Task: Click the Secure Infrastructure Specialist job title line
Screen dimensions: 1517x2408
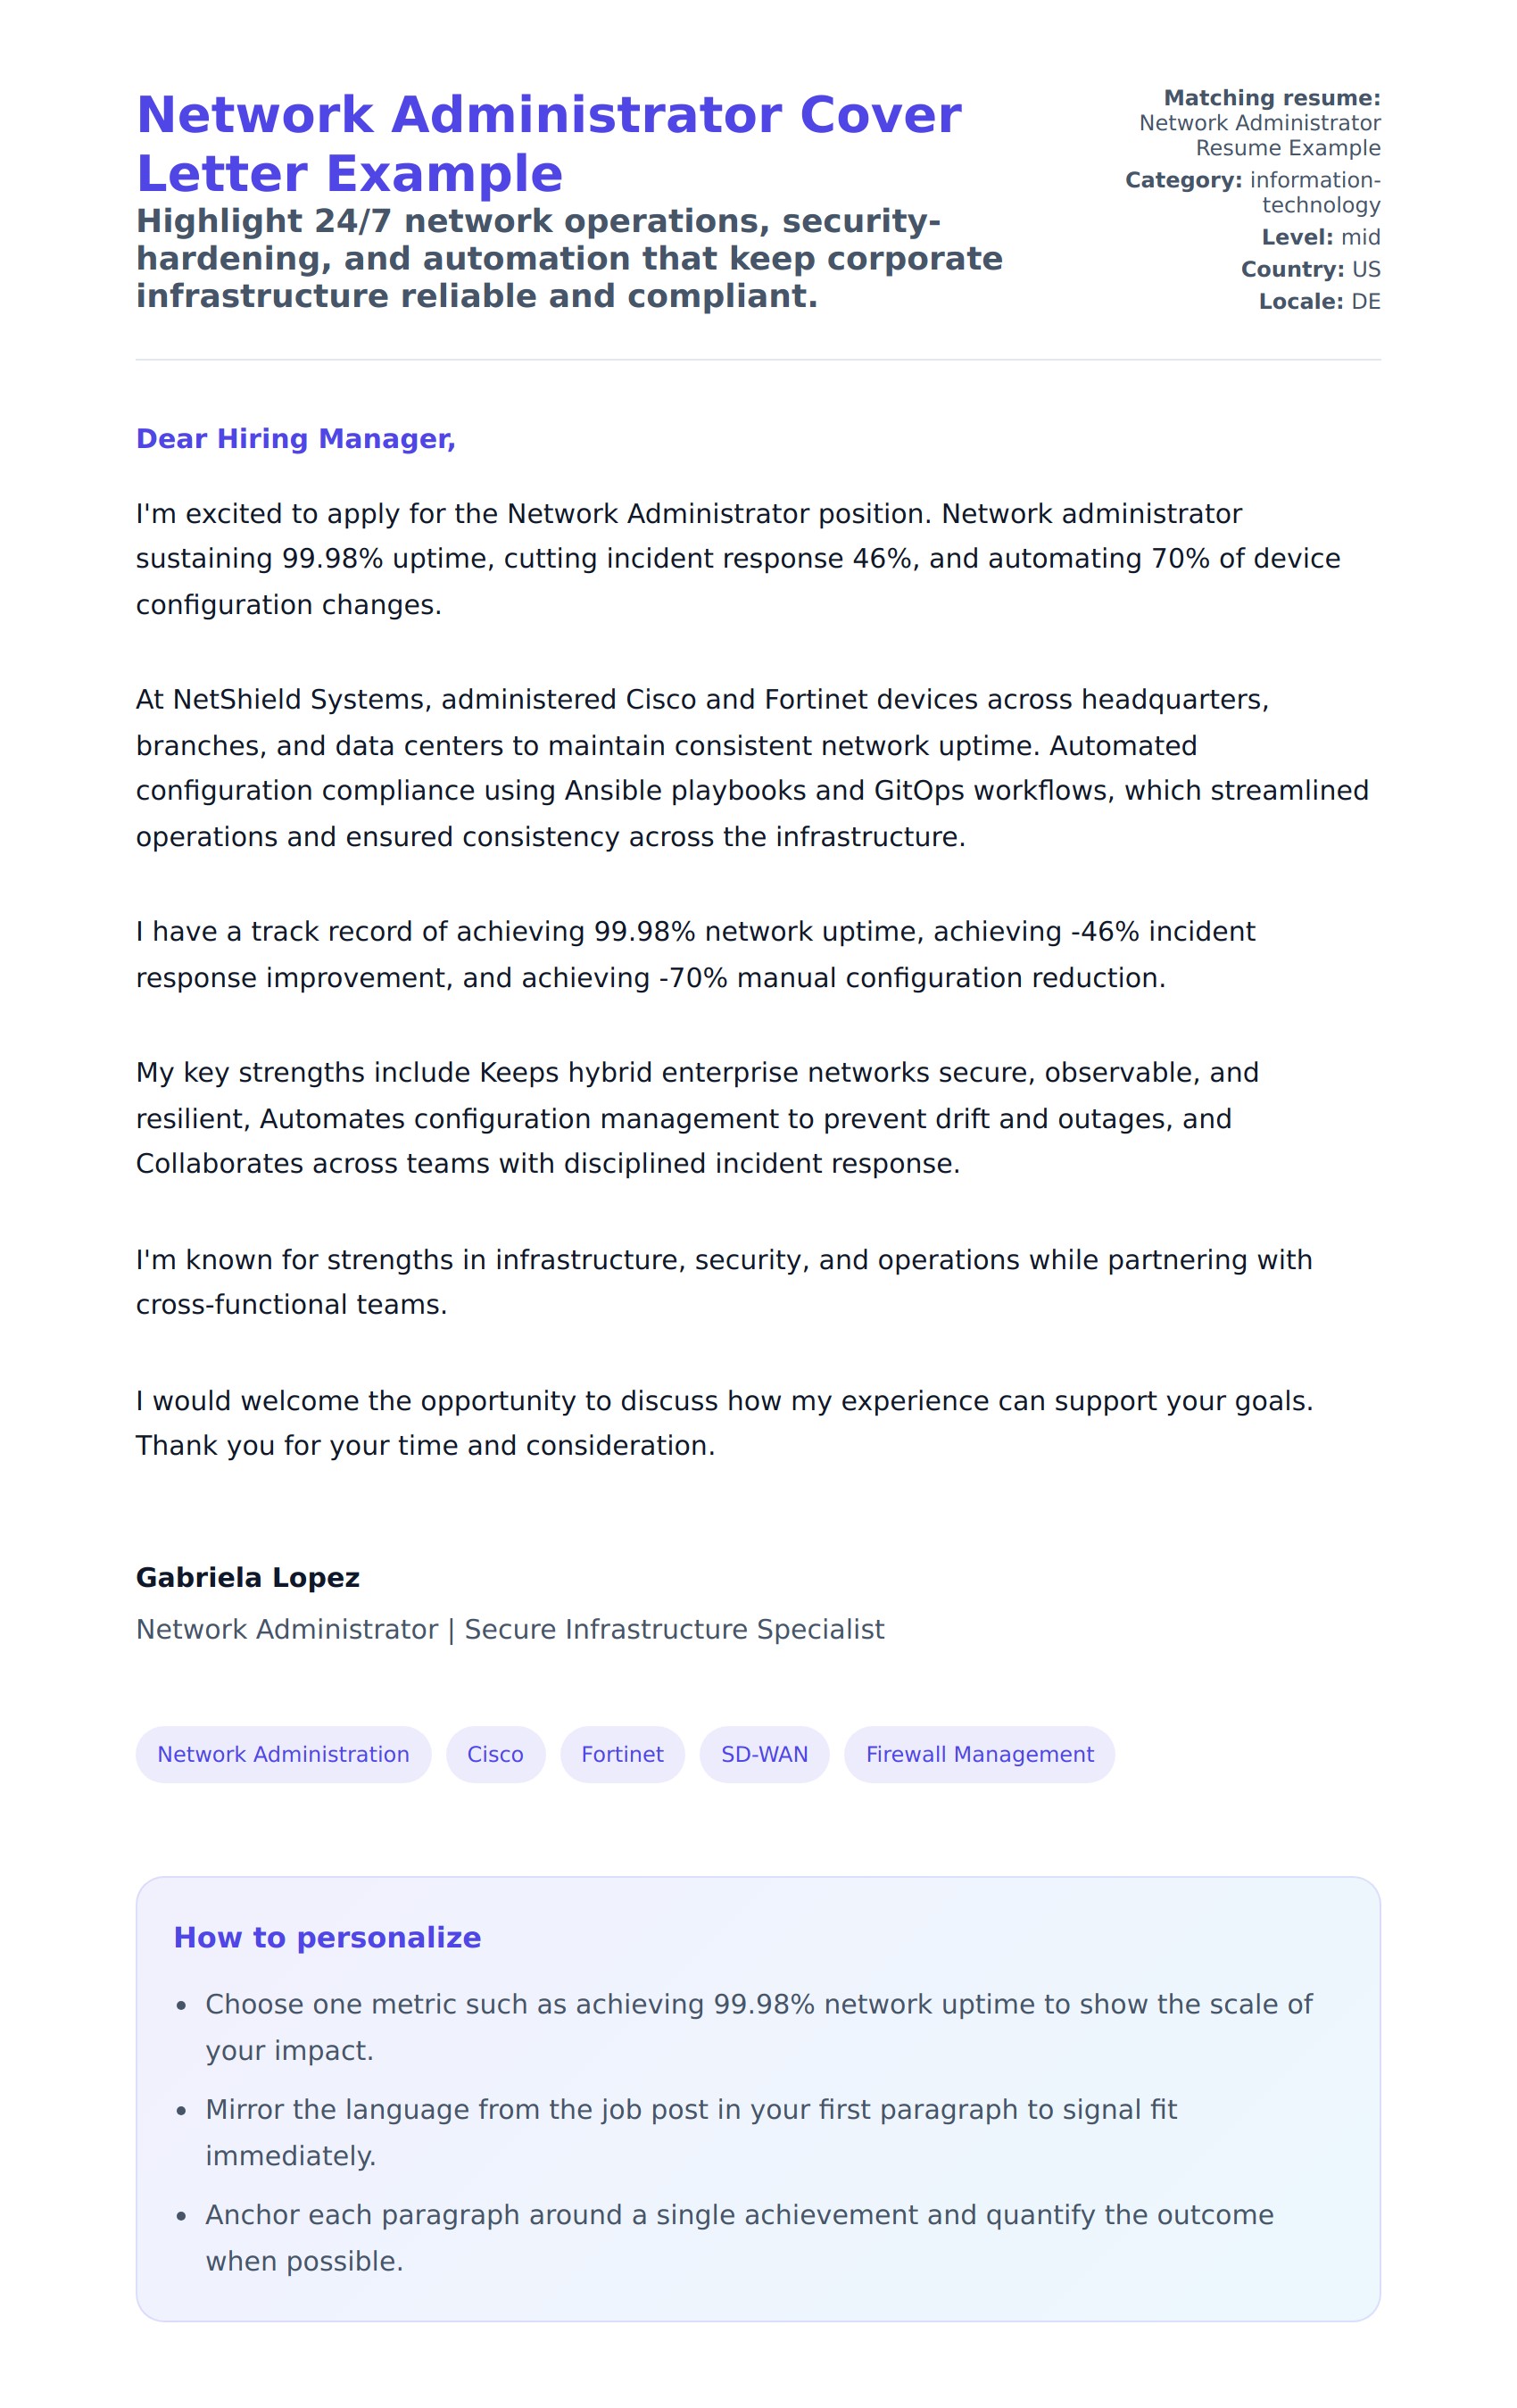Action: [510, 1629]
